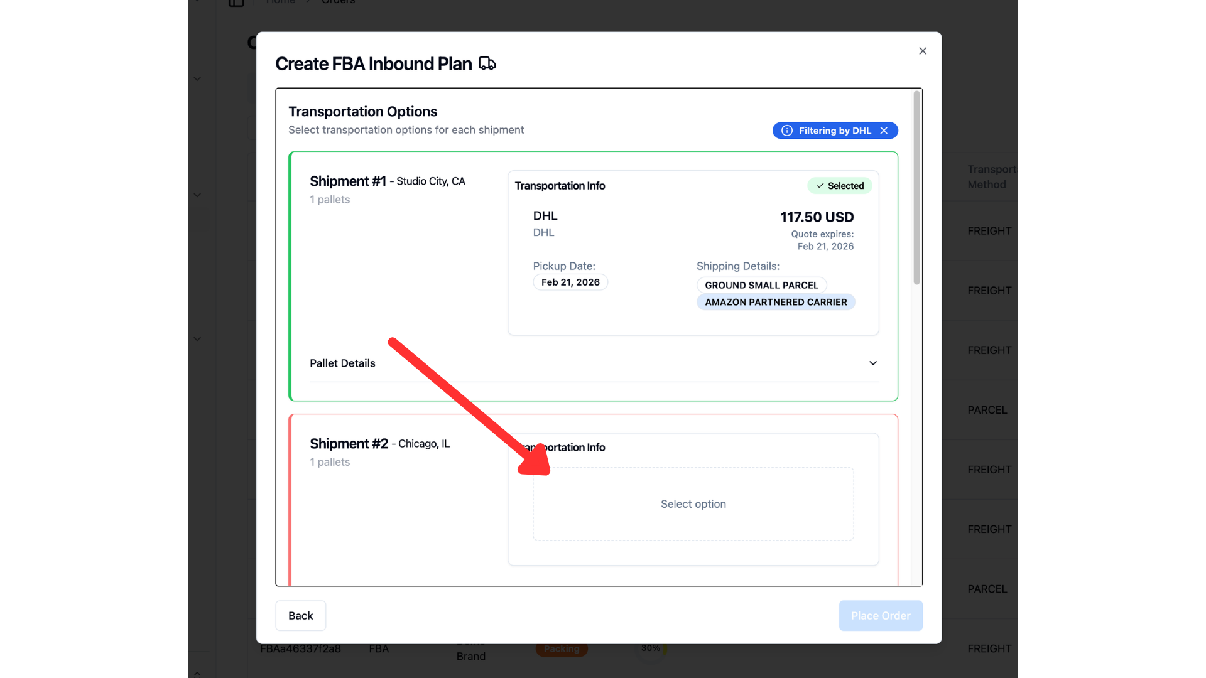Click the truck icon beside the dialog title
1206x678 pixels.
coord(487,63)
